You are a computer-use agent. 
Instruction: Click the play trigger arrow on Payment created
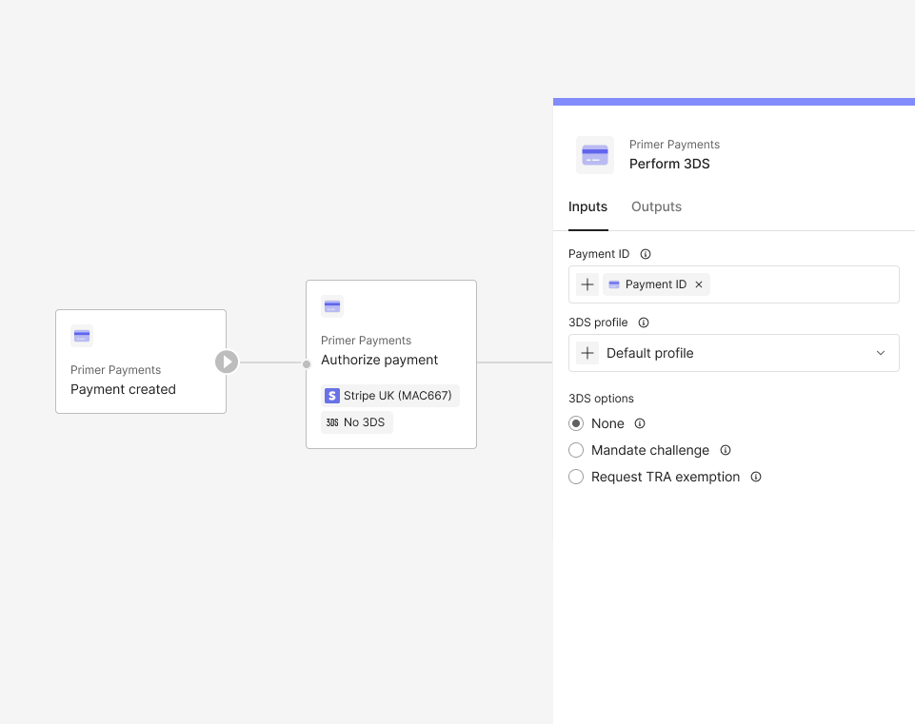[x=227, y=362]
